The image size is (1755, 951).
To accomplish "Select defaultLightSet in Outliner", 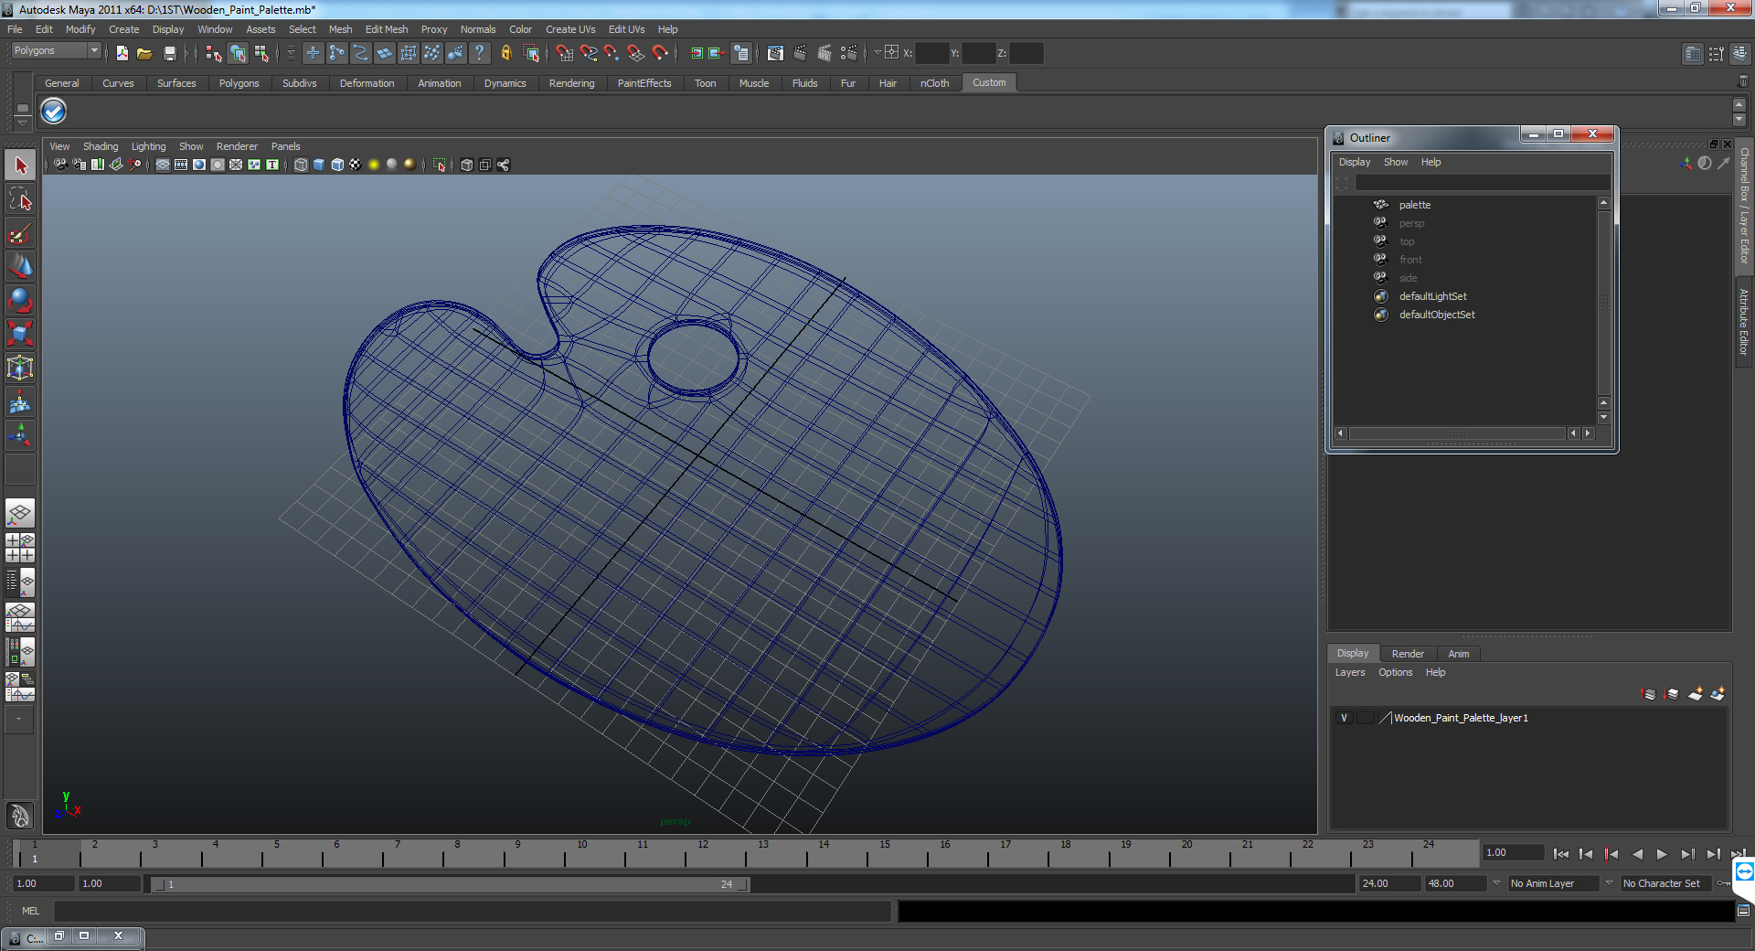I will click(x=1432, y=296).
